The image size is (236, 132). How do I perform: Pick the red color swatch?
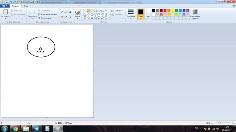(165, 10)
